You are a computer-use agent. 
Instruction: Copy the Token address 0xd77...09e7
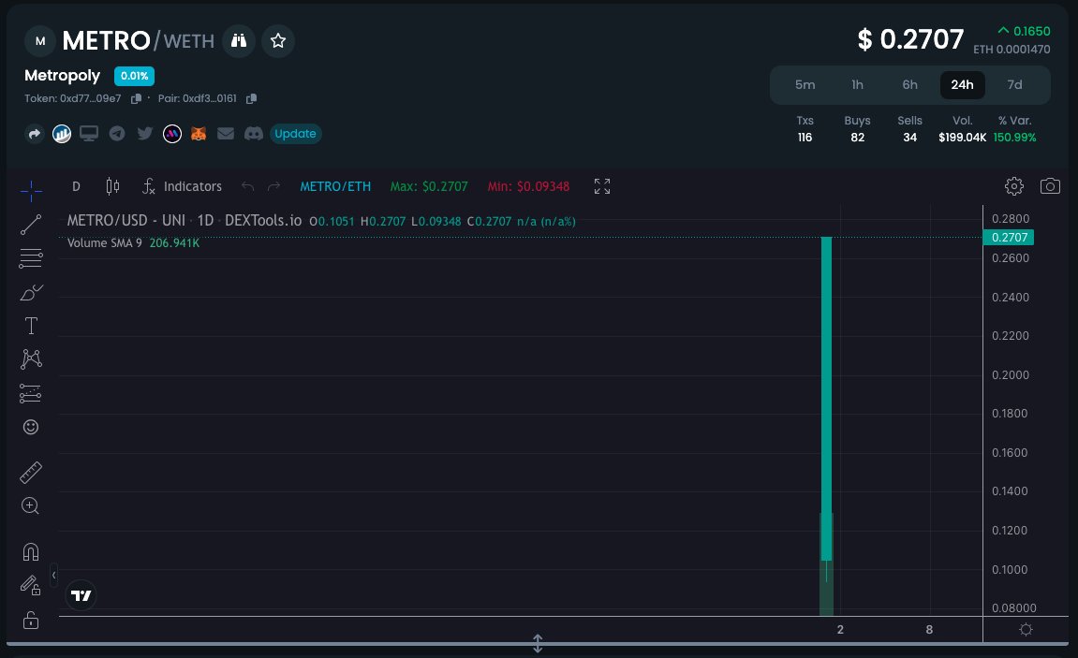tap(136, 99)
